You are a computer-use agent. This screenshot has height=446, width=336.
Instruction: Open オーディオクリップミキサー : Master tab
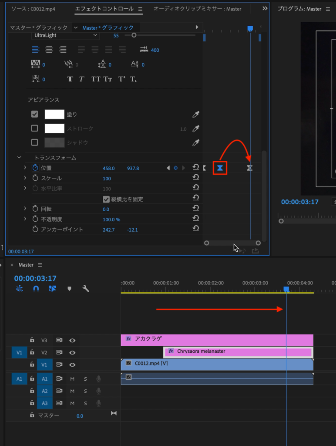coord(197,9)
